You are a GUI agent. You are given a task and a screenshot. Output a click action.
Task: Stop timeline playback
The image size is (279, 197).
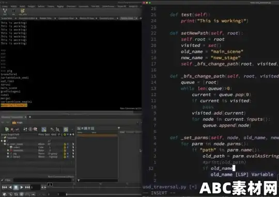coord(16,187)
